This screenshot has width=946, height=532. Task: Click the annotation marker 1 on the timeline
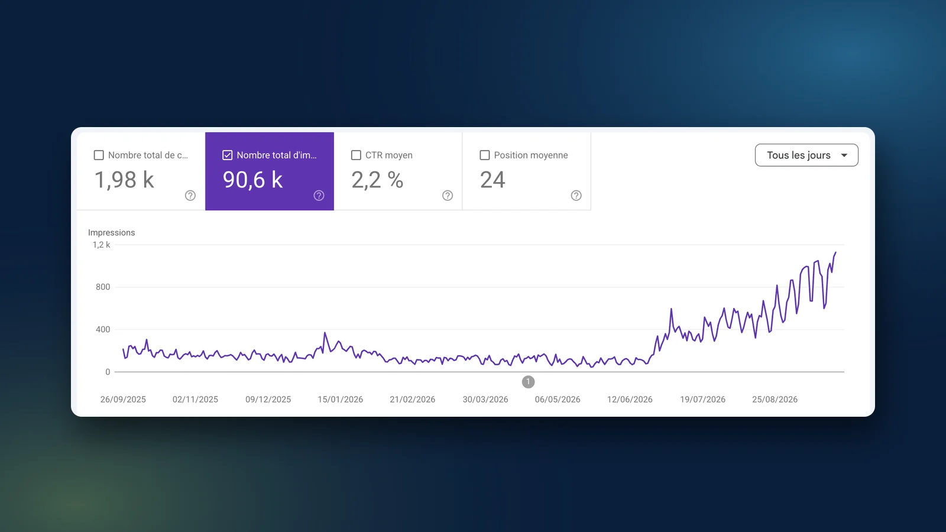(x=529, y=382)
